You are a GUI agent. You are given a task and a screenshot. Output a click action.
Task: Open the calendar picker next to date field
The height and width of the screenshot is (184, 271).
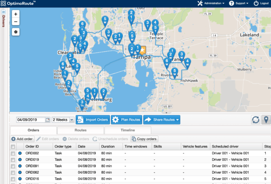pos(48,120)
